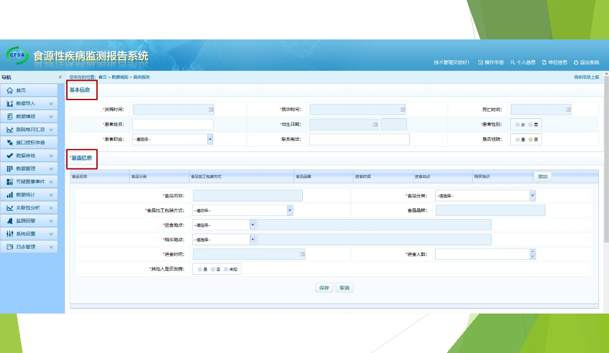Click the 添加 button in food table
This screenshot has height=353, width=609.
pyautogui.click(x=543, y=176)
